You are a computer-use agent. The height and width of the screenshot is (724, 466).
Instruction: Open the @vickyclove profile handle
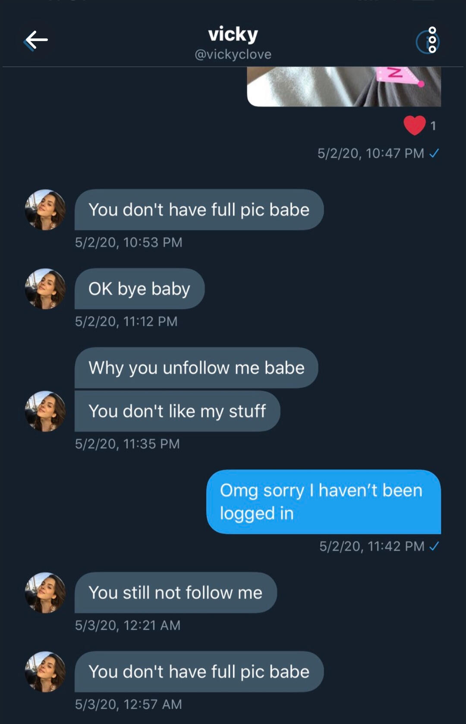tap(233, 54)
